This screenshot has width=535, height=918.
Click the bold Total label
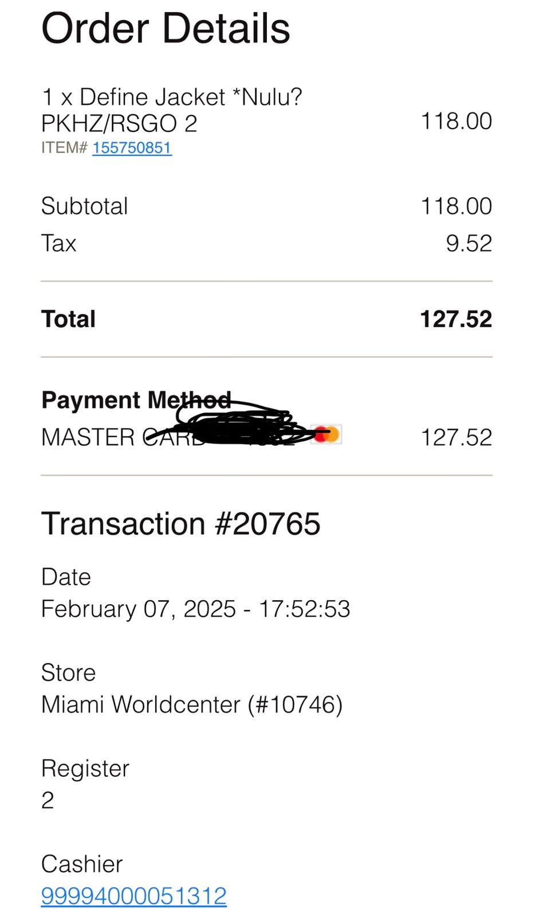(68, 319)
